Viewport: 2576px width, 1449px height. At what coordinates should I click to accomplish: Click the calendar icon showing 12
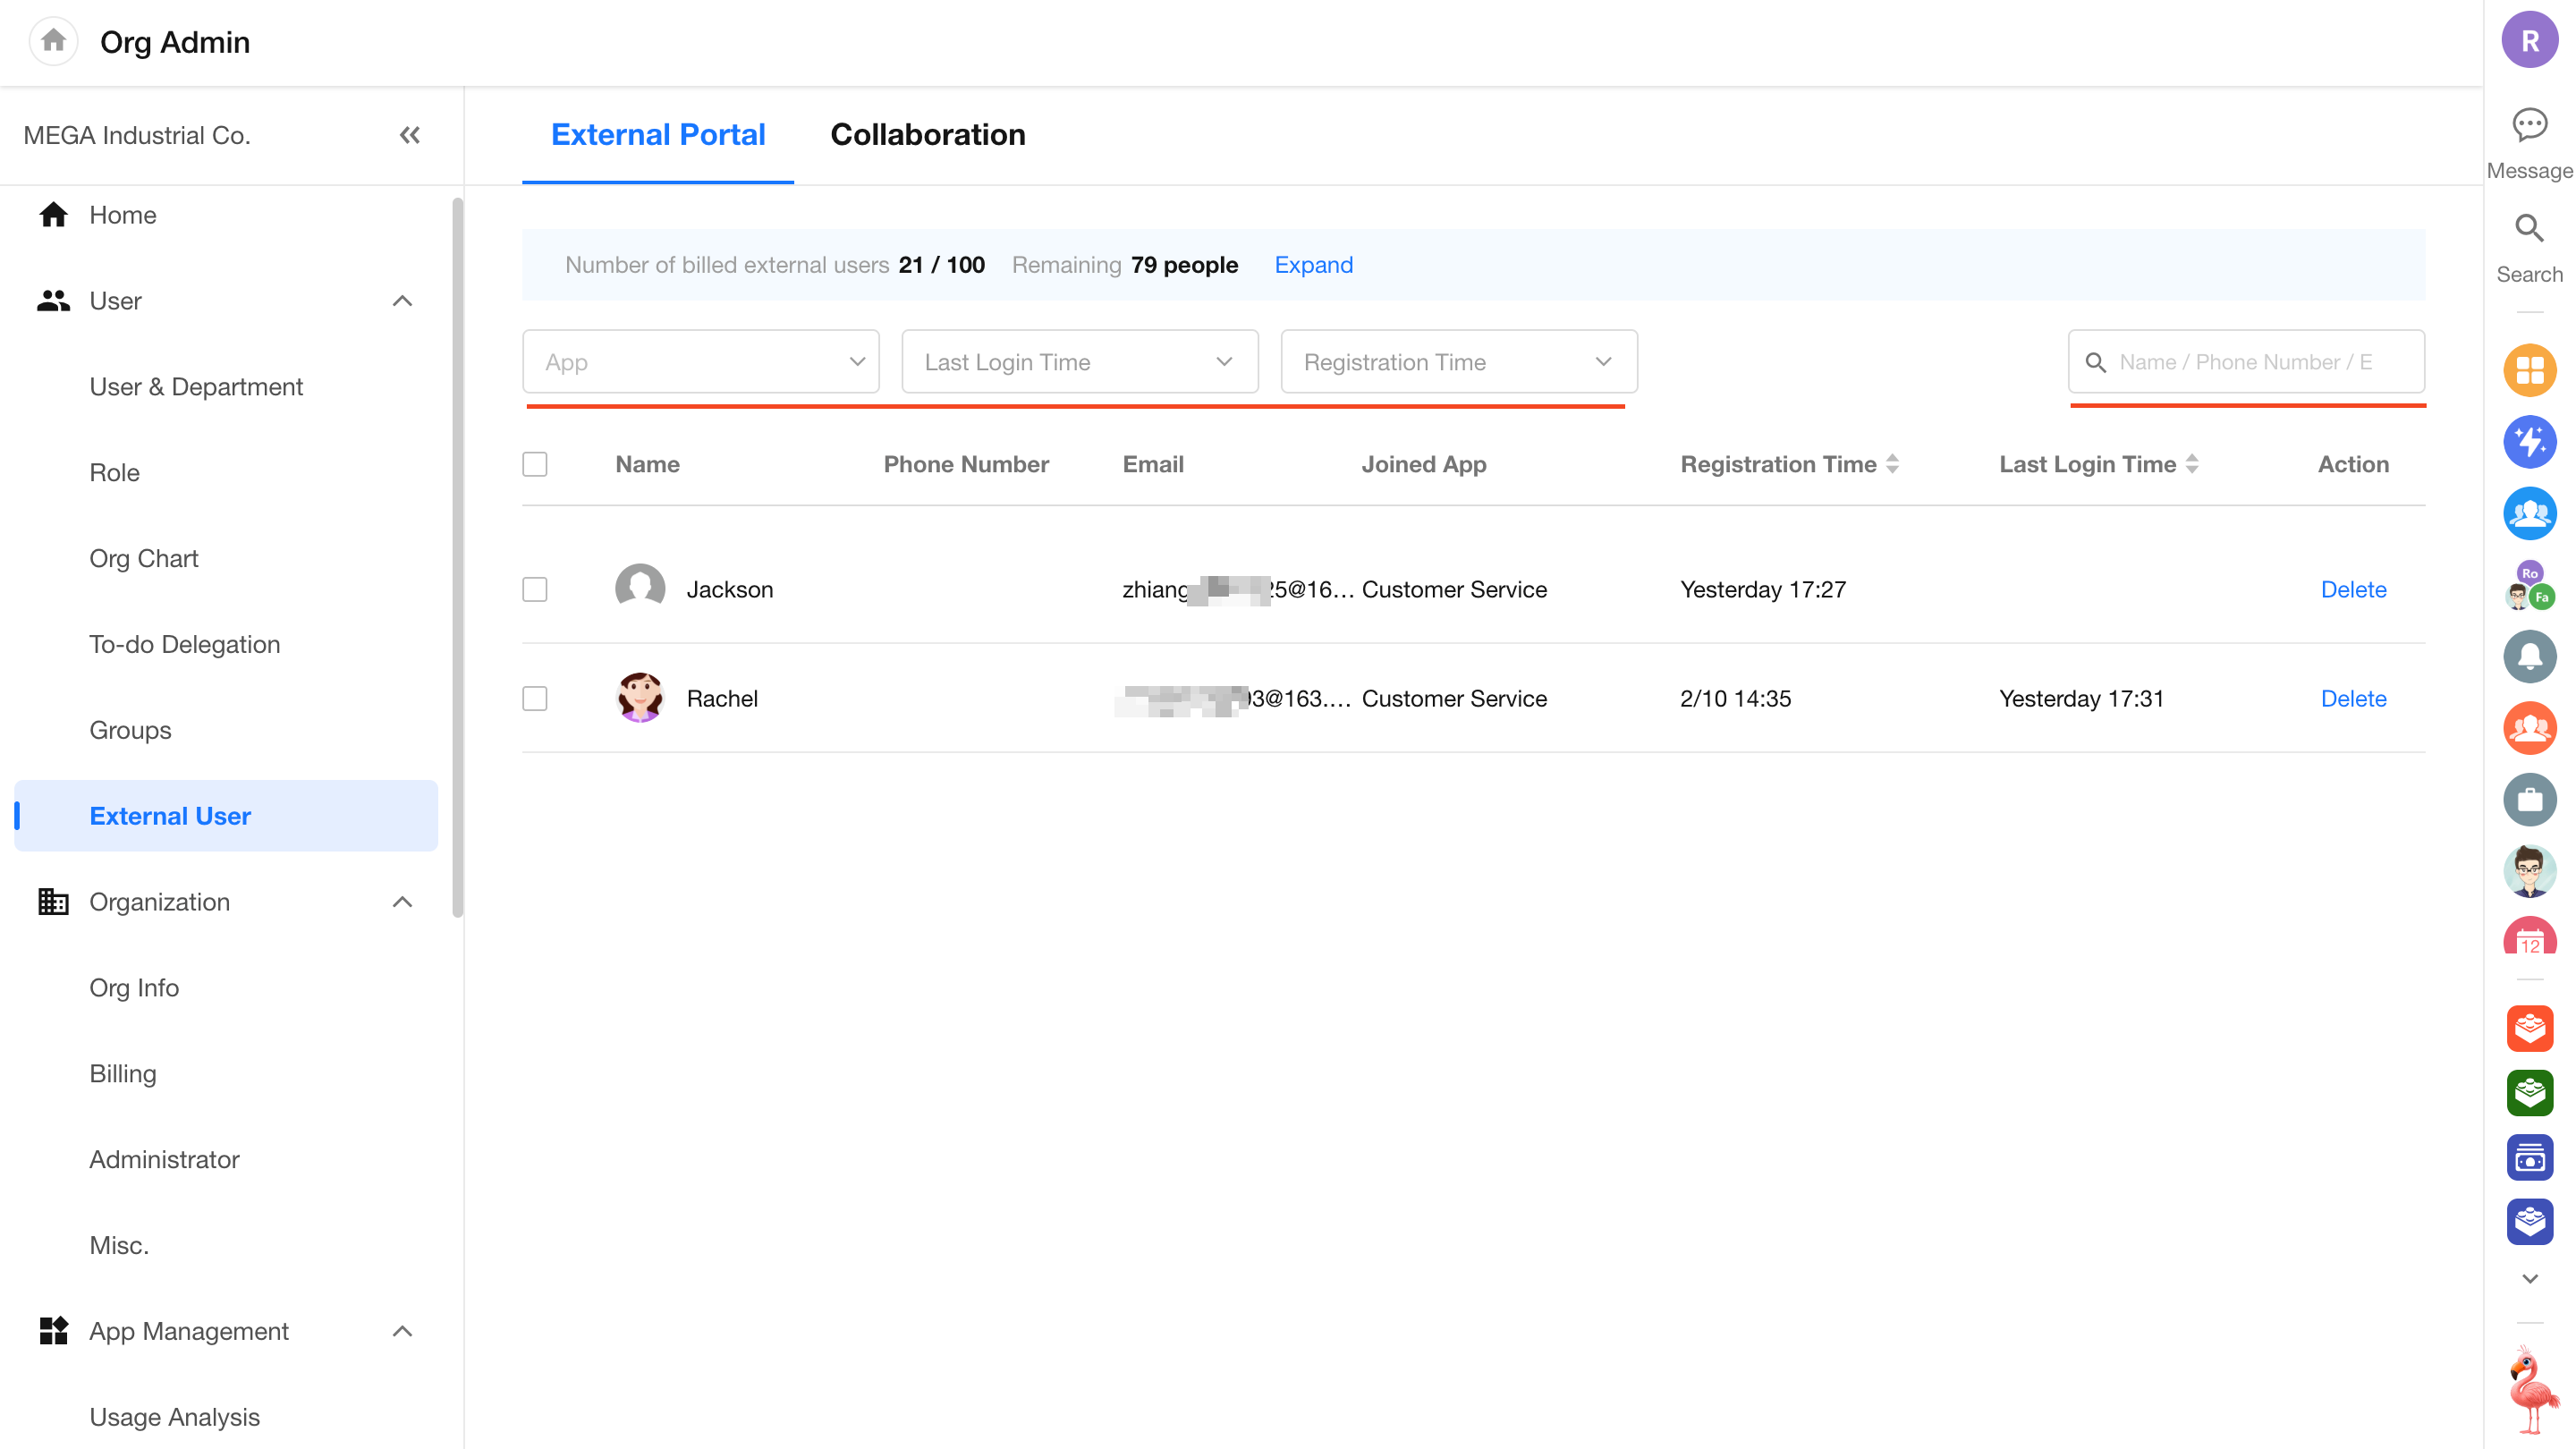(x=2529, y=939)
